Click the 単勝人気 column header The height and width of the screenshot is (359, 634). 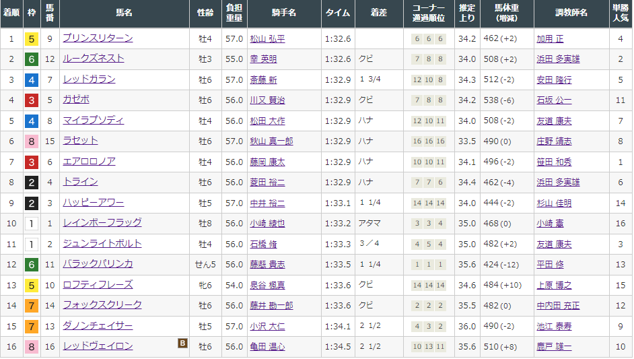click(621, 13)
